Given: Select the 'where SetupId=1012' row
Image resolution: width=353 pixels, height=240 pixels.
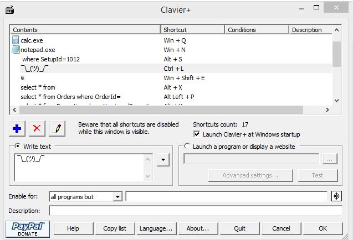Looking at the screenshot, I should pos(171,59).
